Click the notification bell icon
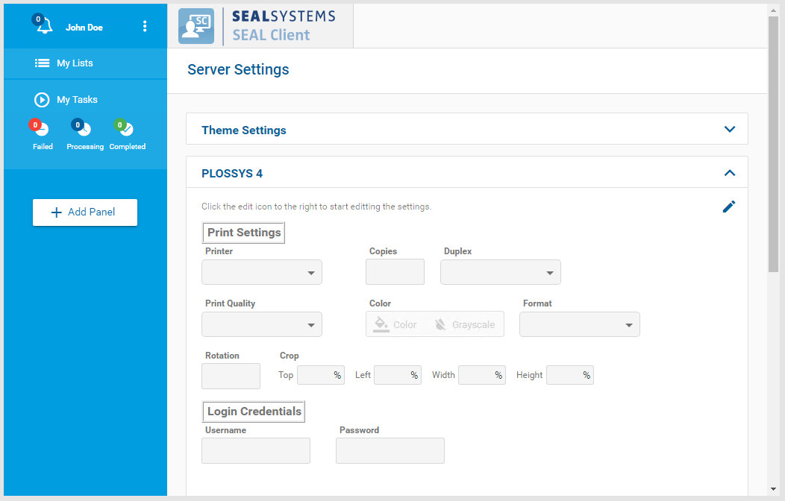Screen dimensions: 785x501 [44, 26]
